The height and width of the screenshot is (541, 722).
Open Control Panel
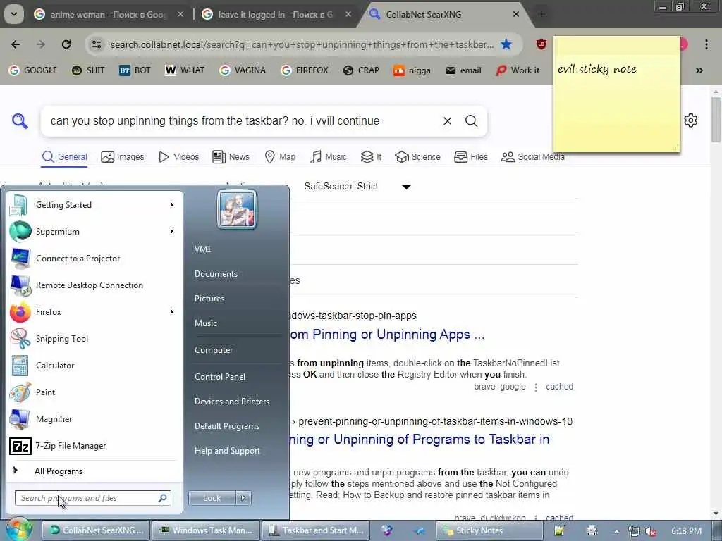tap(220, 377)
